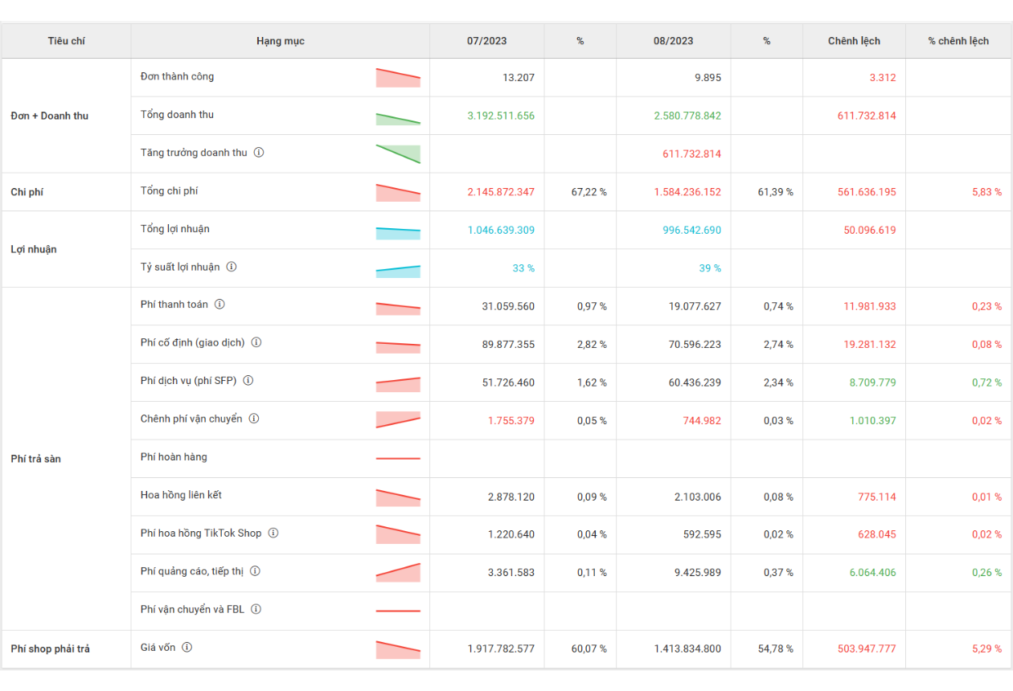1013x691 pixels.
Task: Click the Phí trả sàn category cell
Action: [36, 459]
